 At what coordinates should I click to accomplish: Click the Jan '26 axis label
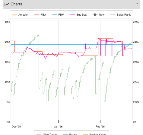coord(58,127)
